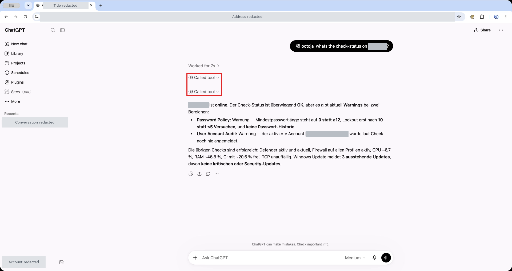Open Projects in sidebar
The height and width of the screenshot is (271, 512).
click(15, 63)
